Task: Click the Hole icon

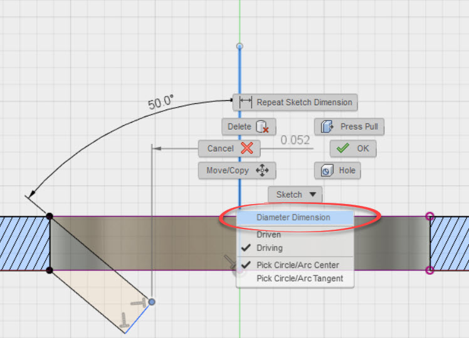Action: pos(327,170)
